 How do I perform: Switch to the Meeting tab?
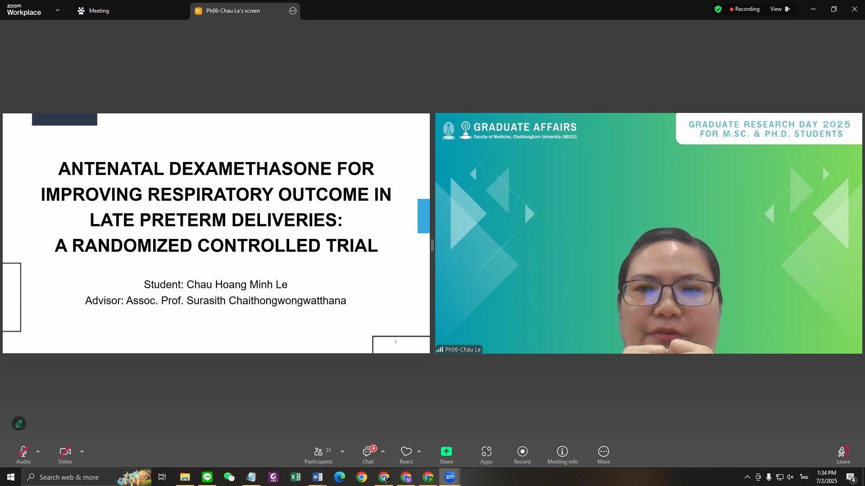point(94,11)
